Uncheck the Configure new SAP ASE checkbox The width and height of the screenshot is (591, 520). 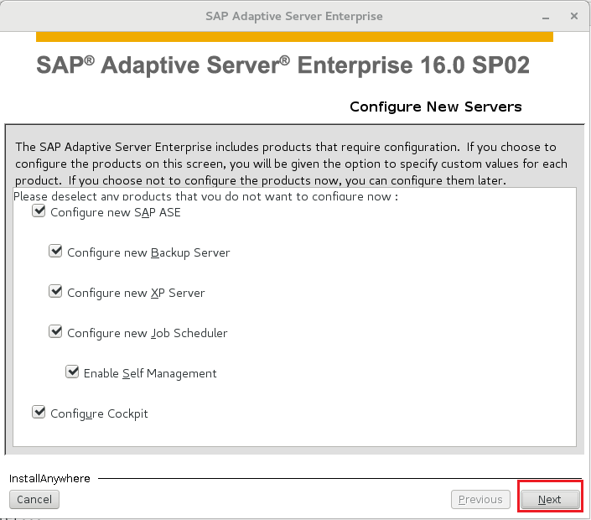pyautogui.click(x=39, y=211)
